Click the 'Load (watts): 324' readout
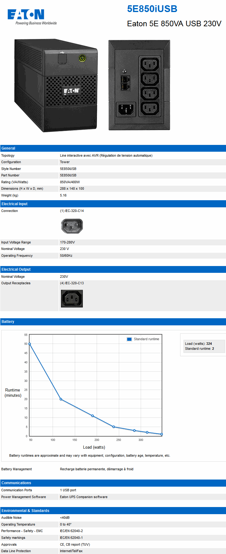The height and width of the screenshot is (554, 226). [x=198, y=344]
